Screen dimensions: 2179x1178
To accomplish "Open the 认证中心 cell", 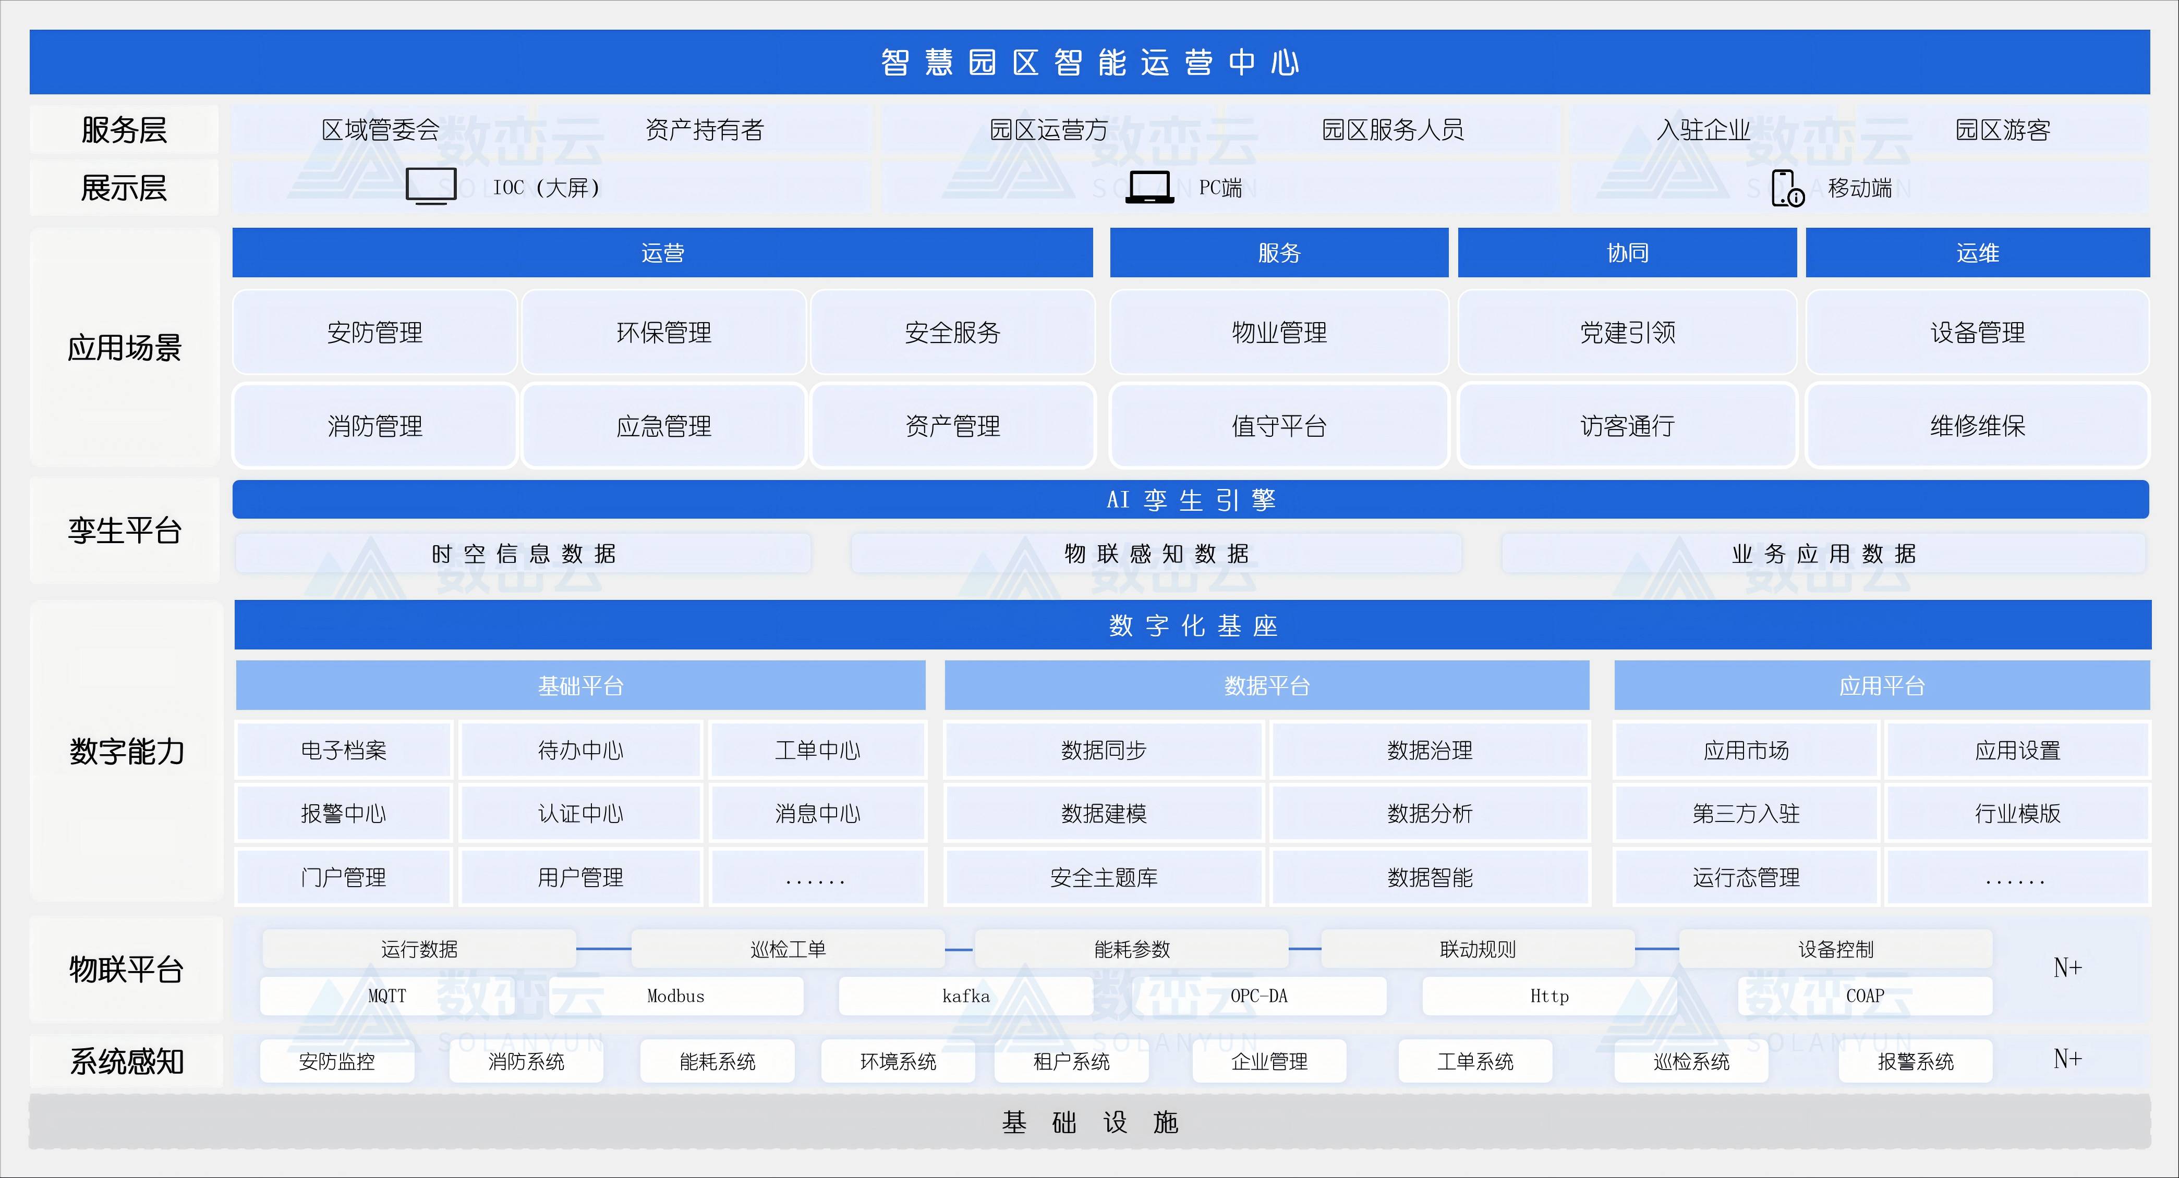I will 580,814.
